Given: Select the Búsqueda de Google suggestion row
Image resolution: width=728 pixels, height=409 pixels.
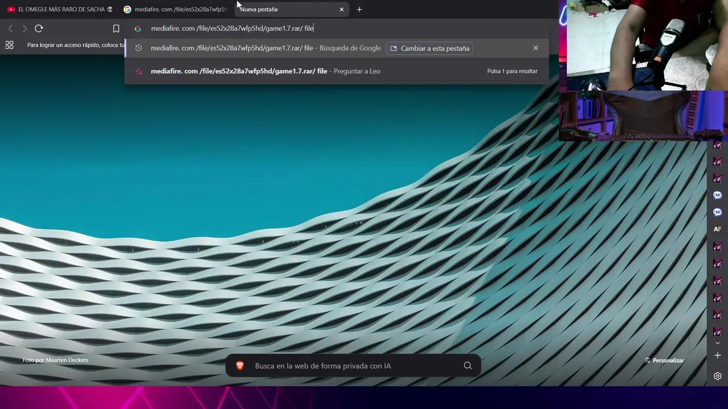Looking at the screenshot, I should [x=337, y=48].
